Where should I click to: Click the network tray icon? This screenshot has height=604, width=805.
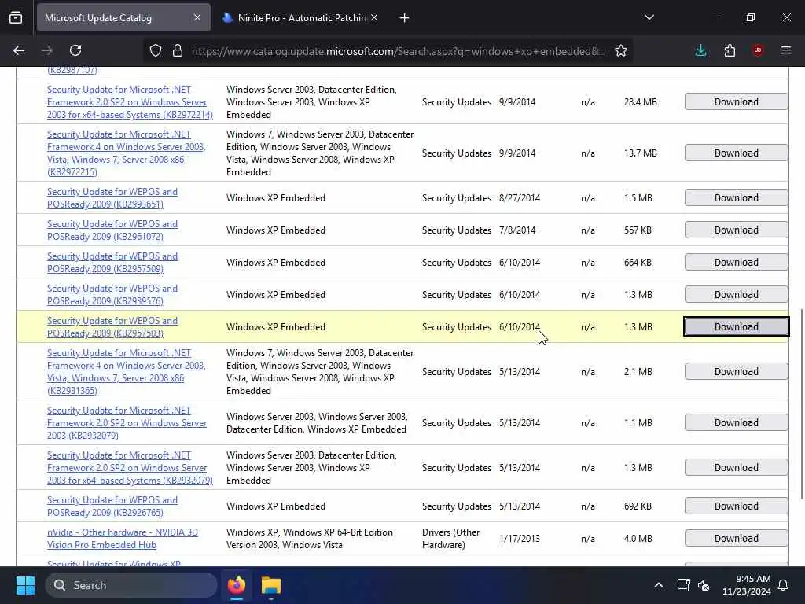point(683,585)
